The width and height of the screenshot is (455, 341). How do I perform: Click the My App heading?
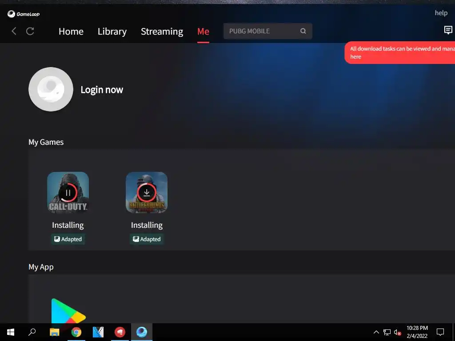[41, 267]
